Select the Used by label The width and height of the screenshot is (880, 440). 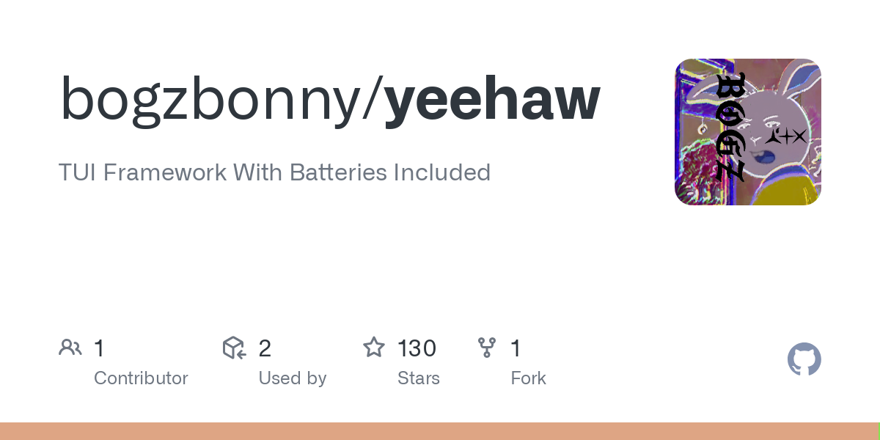pos(293,379)
